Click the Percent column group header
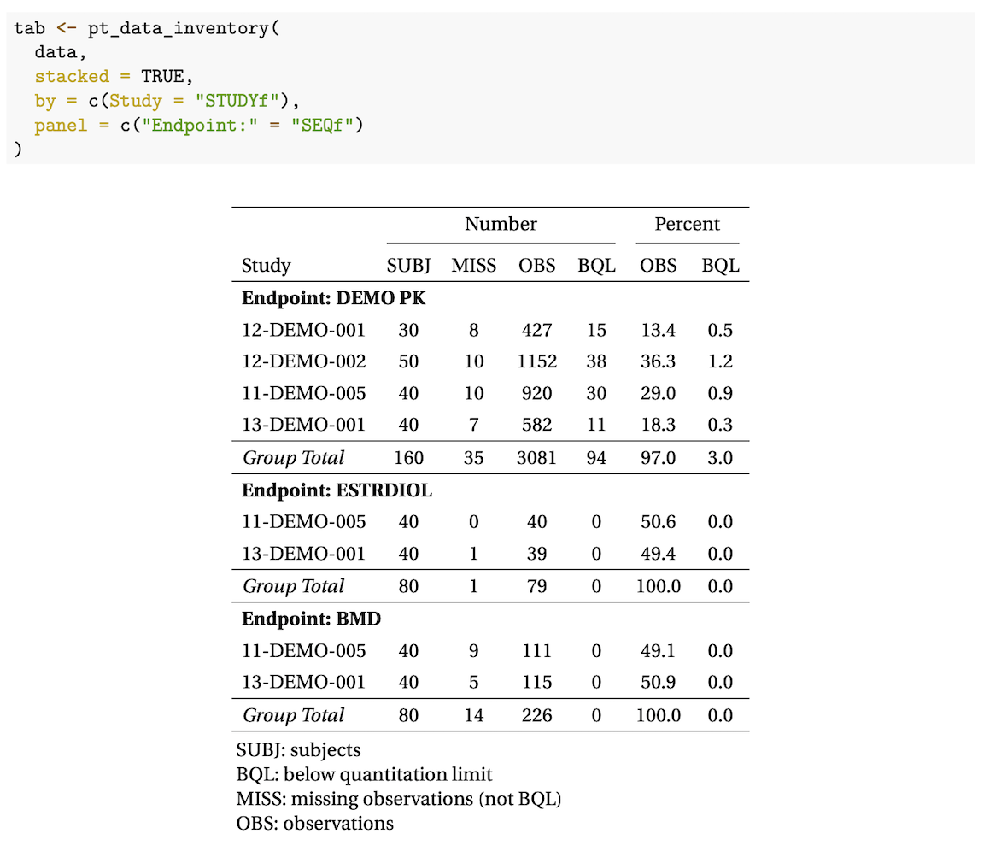The width and height of the screenshot is (984, 863). (687, 225)
